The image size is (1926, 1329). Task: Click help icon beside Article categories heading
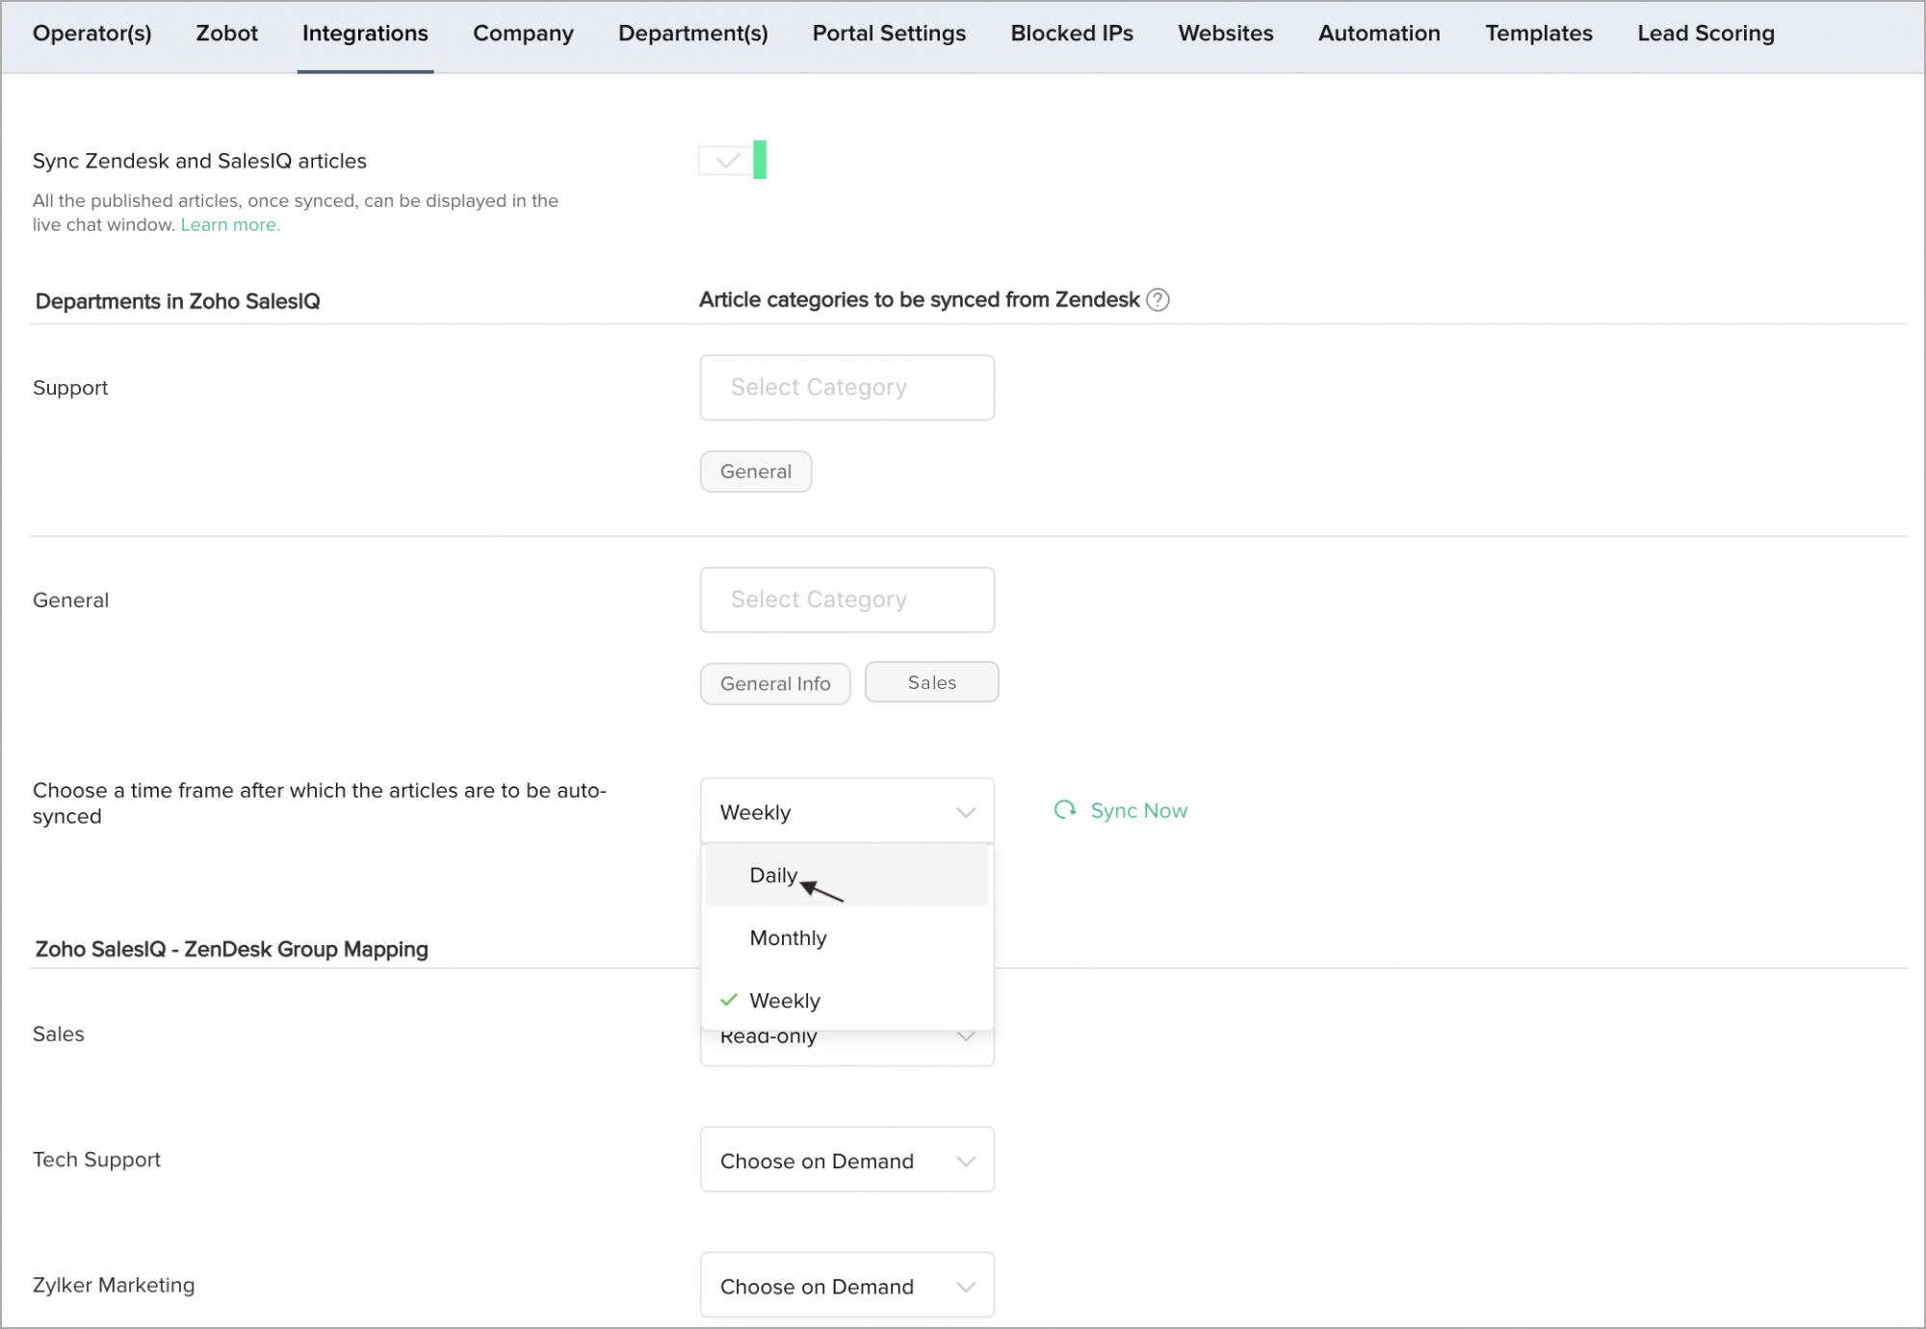tap(1158, 300)
